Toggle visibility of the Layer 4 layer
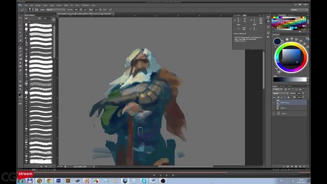Viewport: 327px width, 184px height. tap(274, 108)
